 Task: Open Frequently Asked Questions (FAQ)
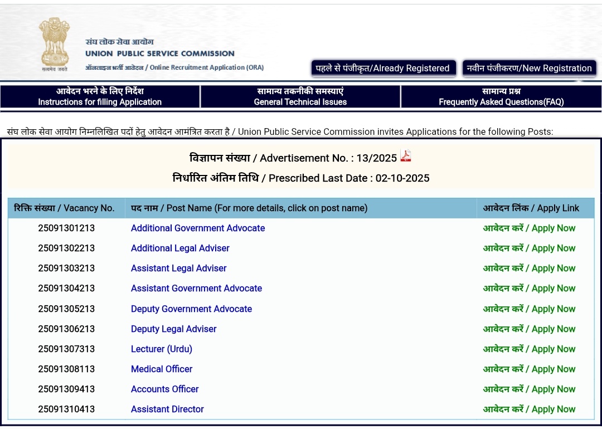click(501, 96)
